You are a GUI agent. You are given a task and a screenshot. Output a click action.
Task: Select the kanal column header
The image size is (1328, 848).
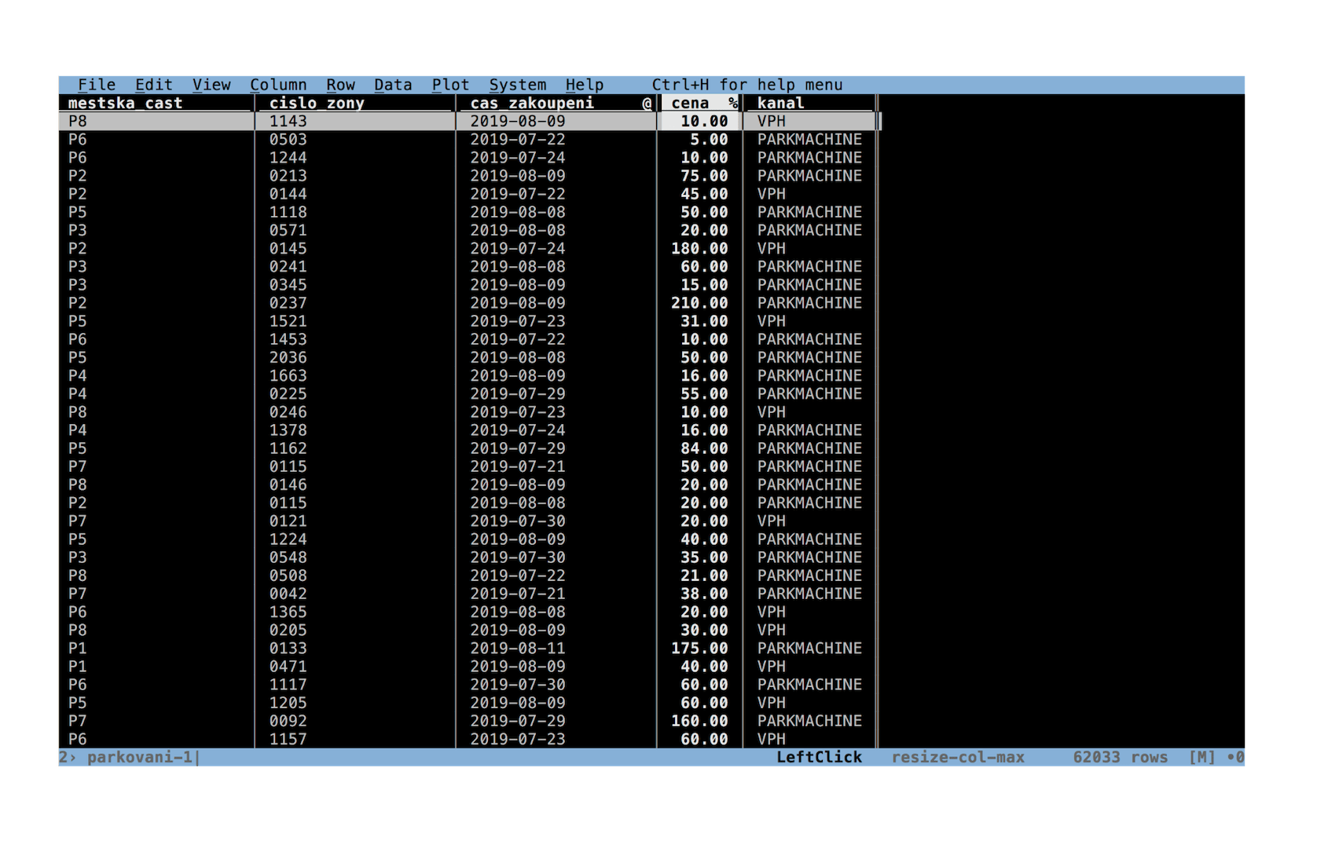(x=780, y=103)
